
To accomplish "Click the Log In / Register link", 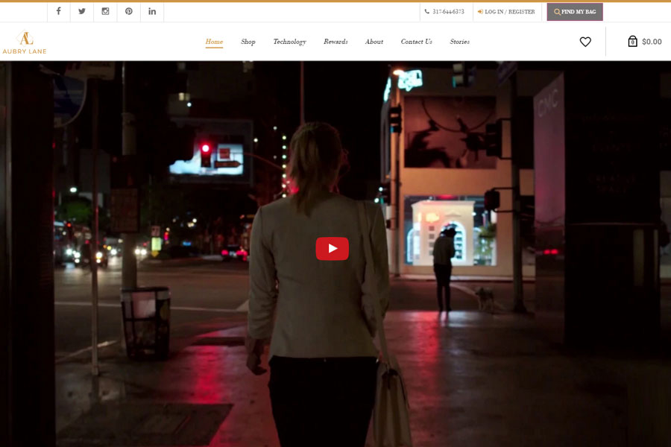I will 506,12.
